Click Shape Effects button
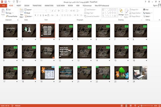 [135, 16]
